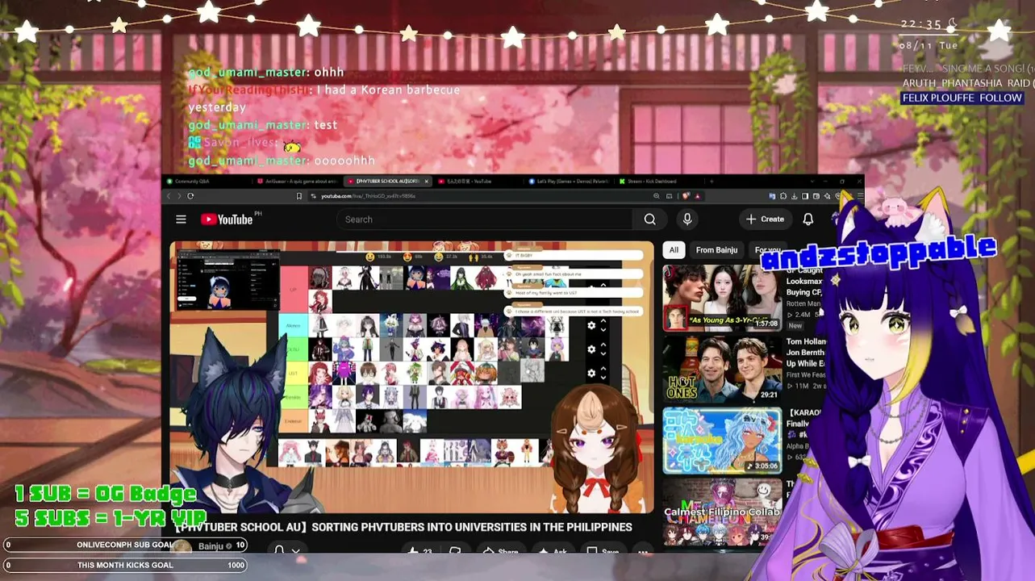Click the FELIX PLOUFFE FOLLOW alert
1035x581 pixels.
962,98
